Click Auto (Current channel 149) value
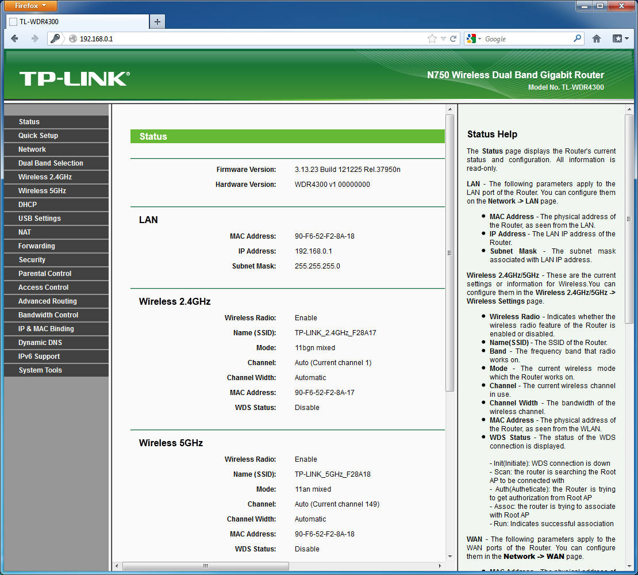 pyautogui.click(x=337, y=504)
